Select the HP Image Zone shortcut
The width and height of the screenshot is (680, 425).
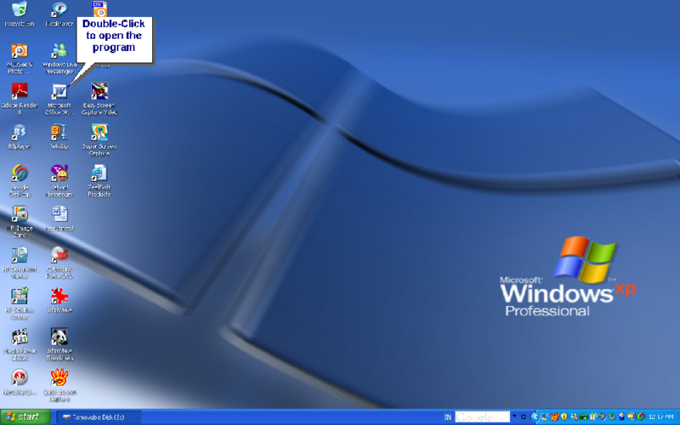20,222
